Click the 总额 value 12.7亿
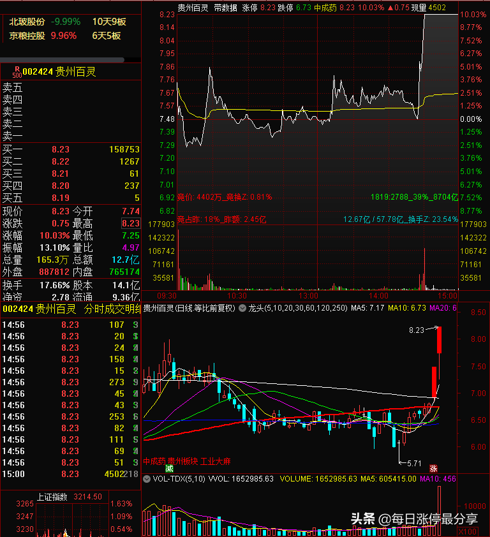The width and height of the screenshot is (490, 537). (126, 260)
